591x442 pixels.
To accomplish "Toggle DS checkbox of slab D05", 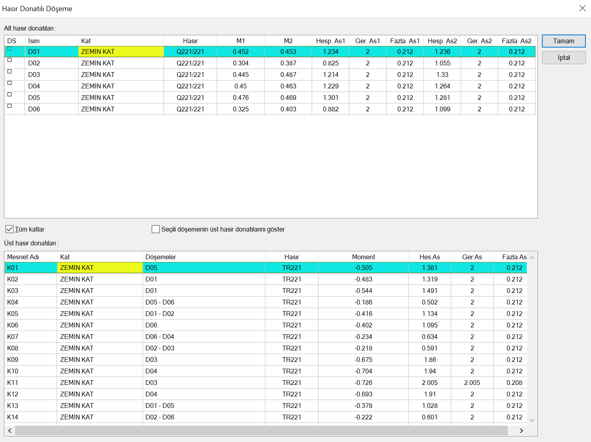I will point(10,95).
